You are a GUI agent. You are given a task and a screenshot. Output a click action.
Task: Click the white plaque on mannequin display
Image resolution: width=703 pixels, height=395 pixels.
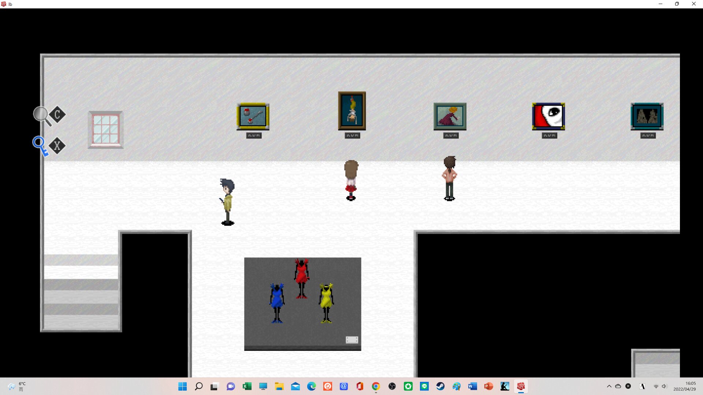click(x=352, y=340)
